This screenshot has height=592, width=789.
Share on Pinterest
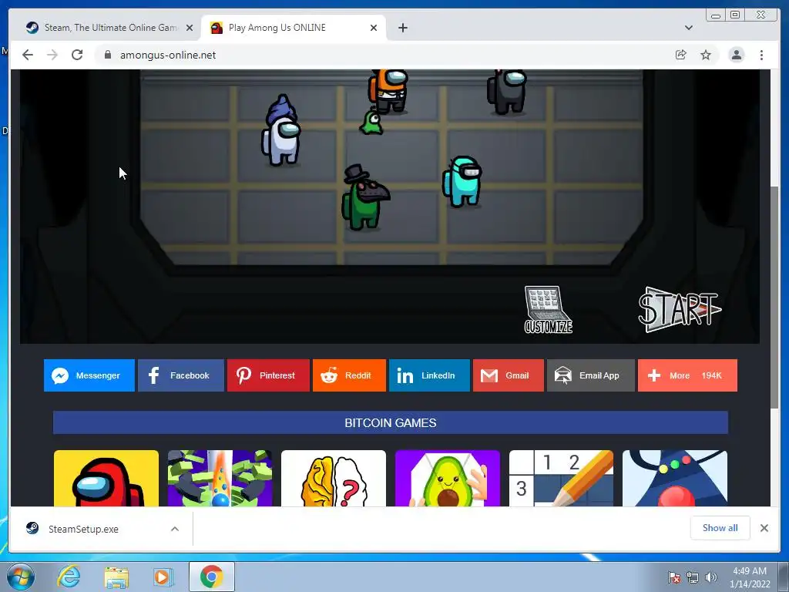(268, 375)
